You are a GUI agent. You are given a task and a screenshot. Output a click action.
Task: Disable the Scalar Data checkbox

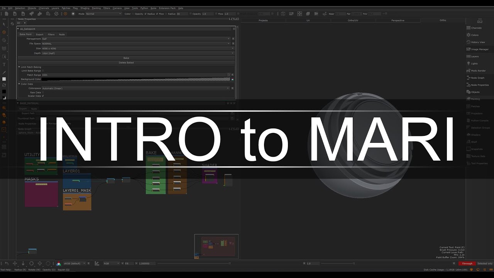point(43,96)
